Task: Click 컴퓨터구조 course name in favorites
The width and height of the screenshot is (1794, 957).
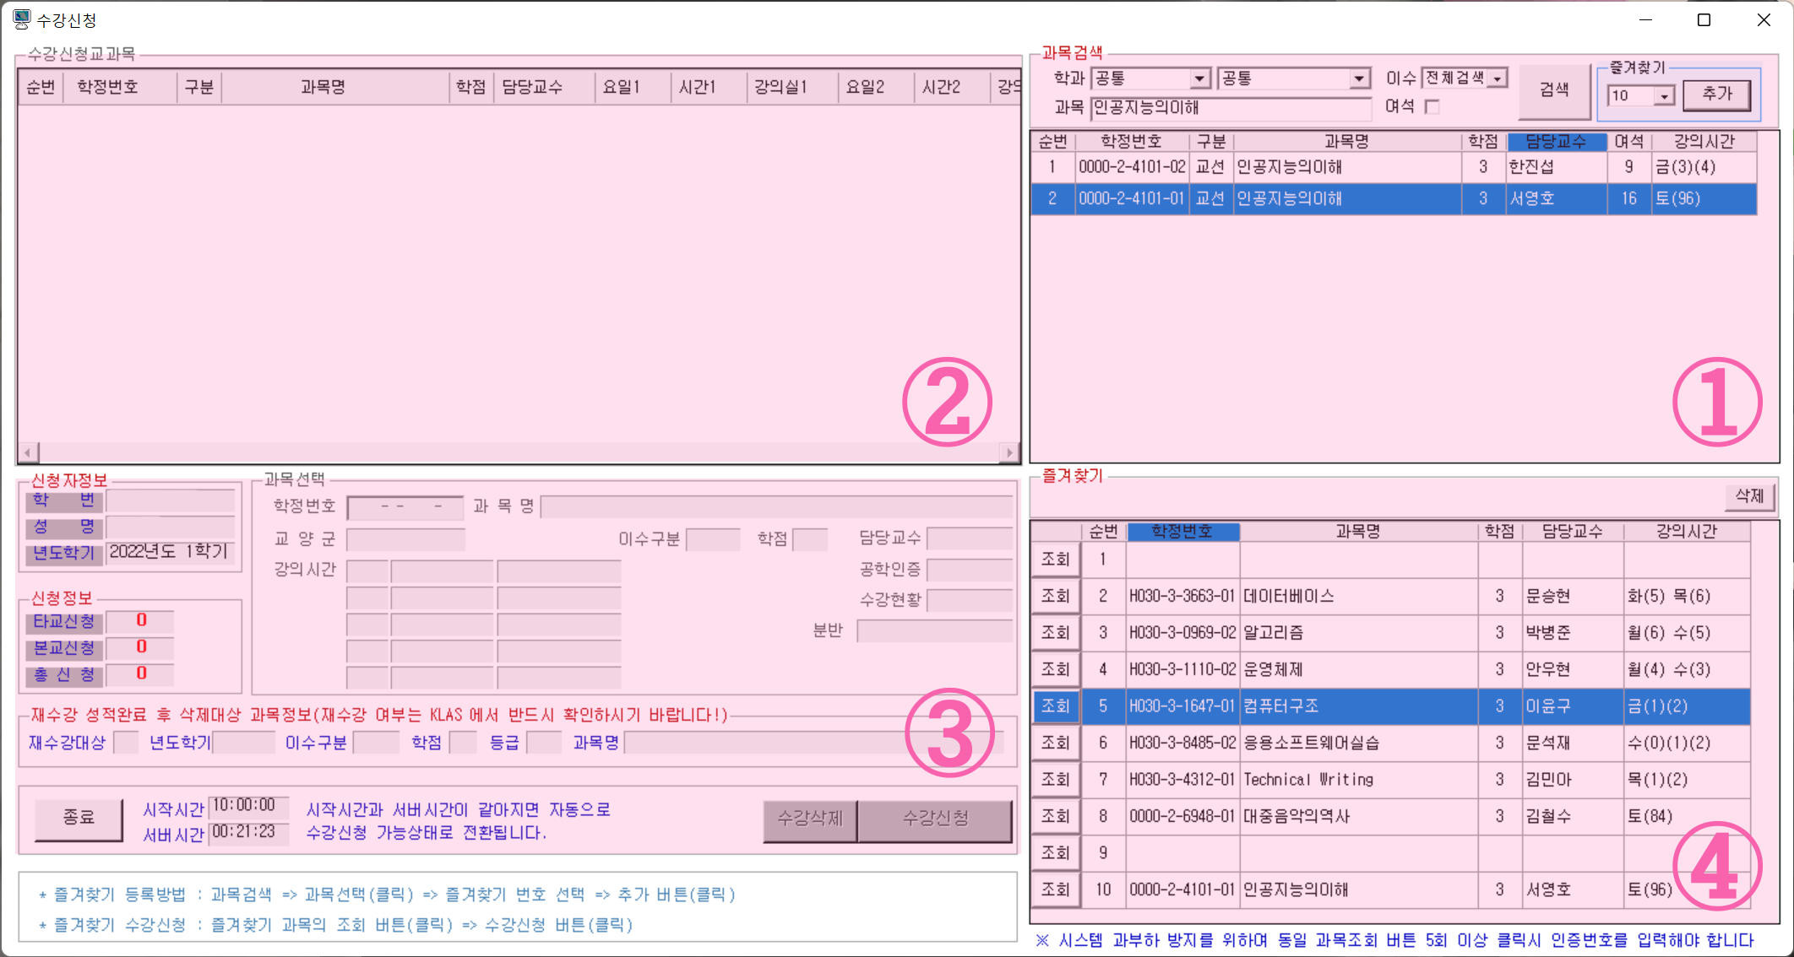Action: [1358, 706]
